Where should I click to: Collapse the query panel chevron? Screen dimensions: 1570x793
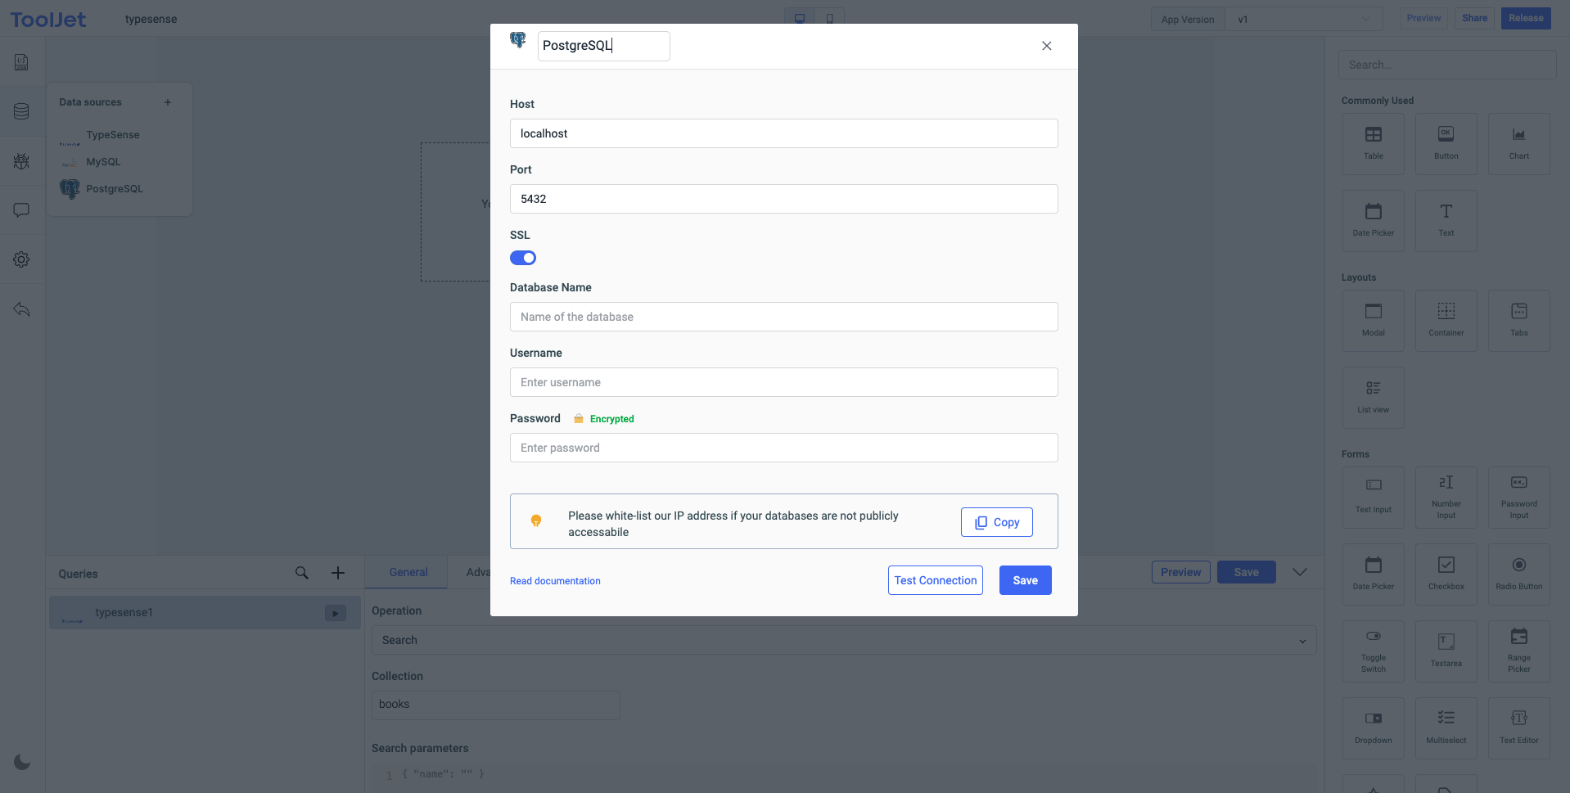[x=1299, y=572]
